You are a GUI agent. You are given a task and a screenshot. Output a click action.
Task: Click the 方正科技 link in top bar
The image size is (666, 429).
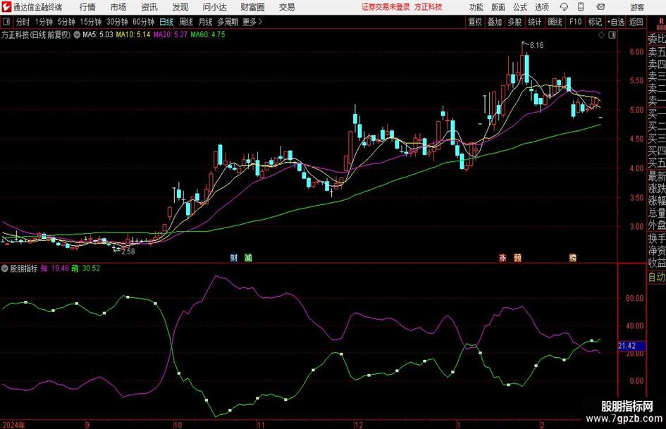tap(428, 7)
